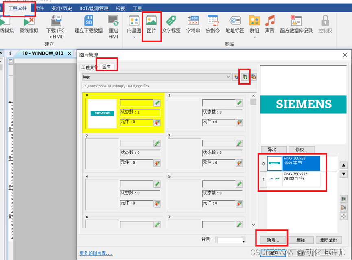Select 工程文件 tab in 图片管理 dialog

90,67
